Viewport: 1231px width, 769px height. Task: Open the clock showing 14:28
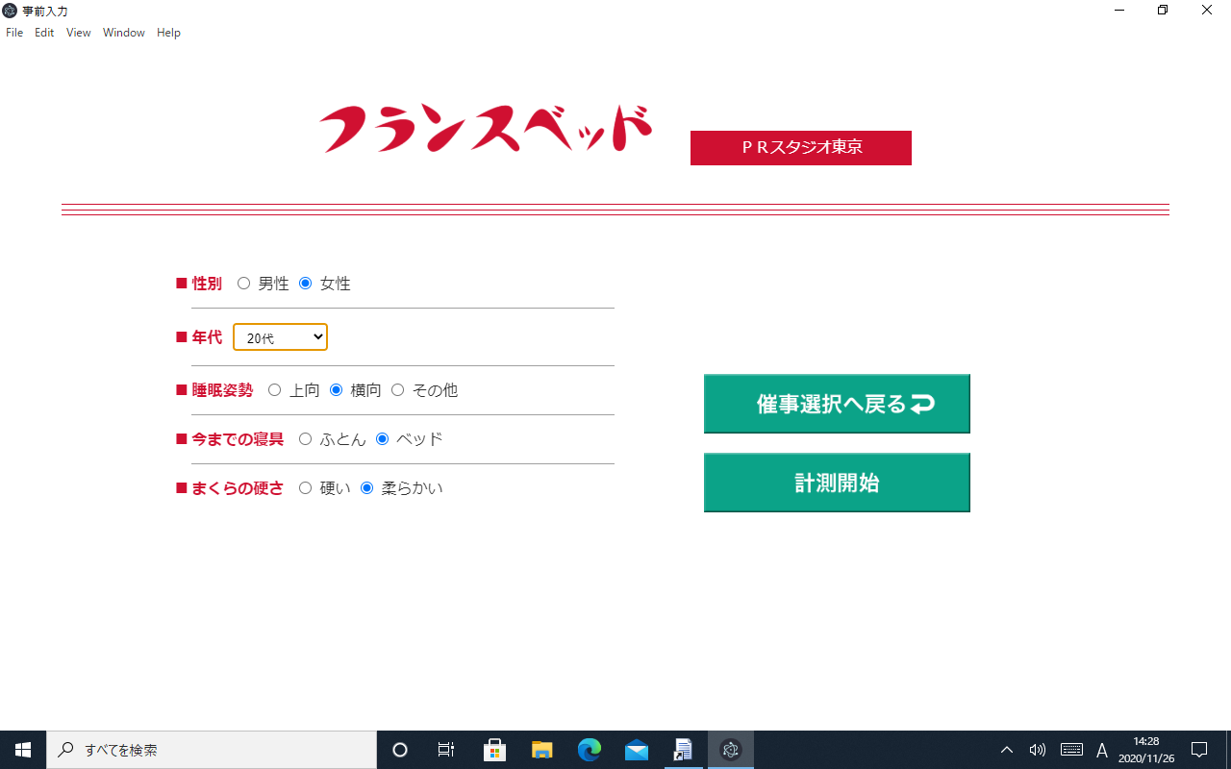pos(1146,750)
